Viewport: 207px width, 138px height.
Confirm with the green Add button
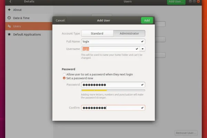click(x=147, y=20)
